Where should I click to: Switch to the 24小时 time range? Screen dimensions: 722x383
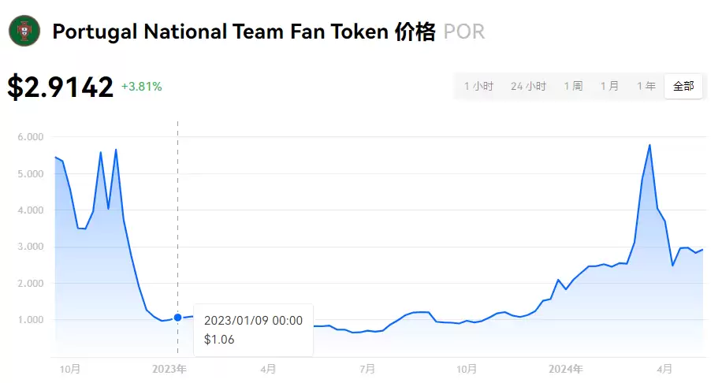click(528, 86)
